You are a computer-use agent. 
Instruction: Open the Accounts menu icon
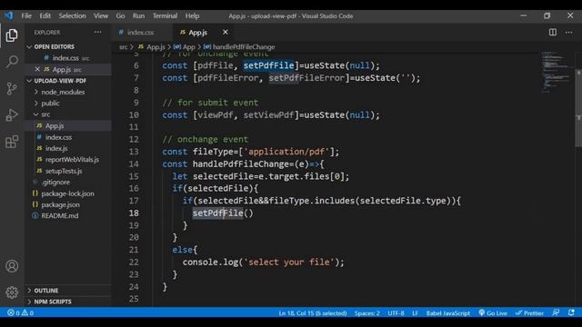[x=12, y=266]
